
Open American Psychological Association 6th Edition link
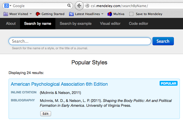click(x=59, y=84)
